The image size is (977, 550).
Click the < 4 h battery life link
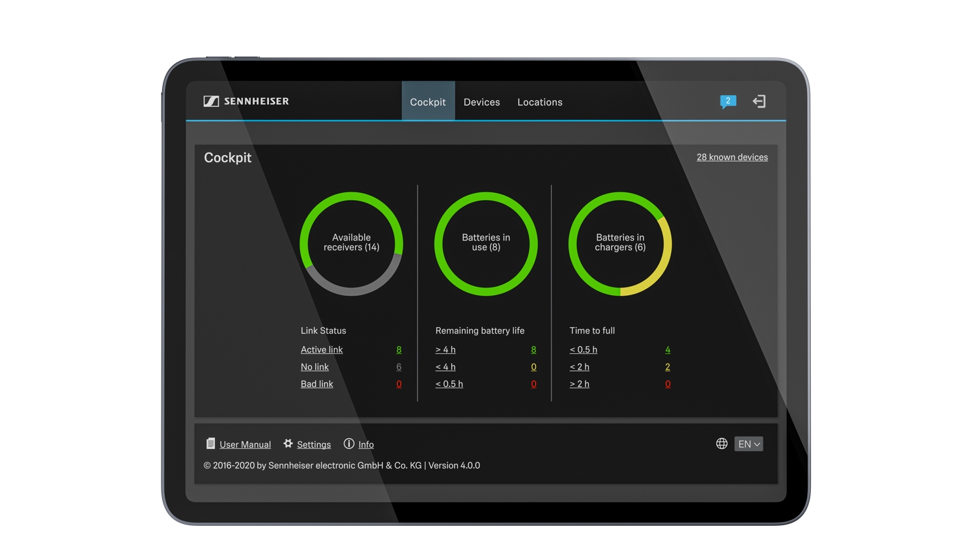pos(446,367)
